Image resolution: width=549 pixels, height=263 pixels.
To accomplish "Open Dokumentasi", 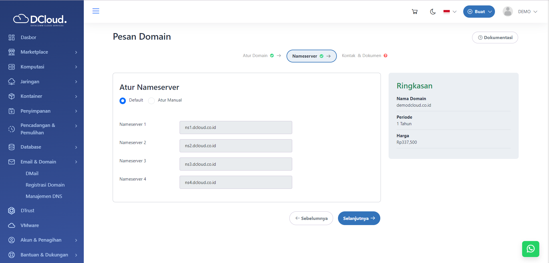I will (x=495, y=37).
